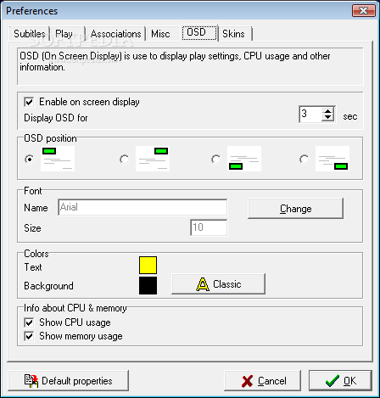The image size is (380, 398).
Task: Pick the black Background color swatch
Action: 148,285
